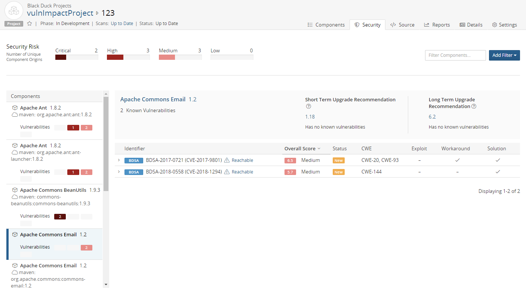
Task: Switch to the Security tab
Action: click(x=367, y=25)
